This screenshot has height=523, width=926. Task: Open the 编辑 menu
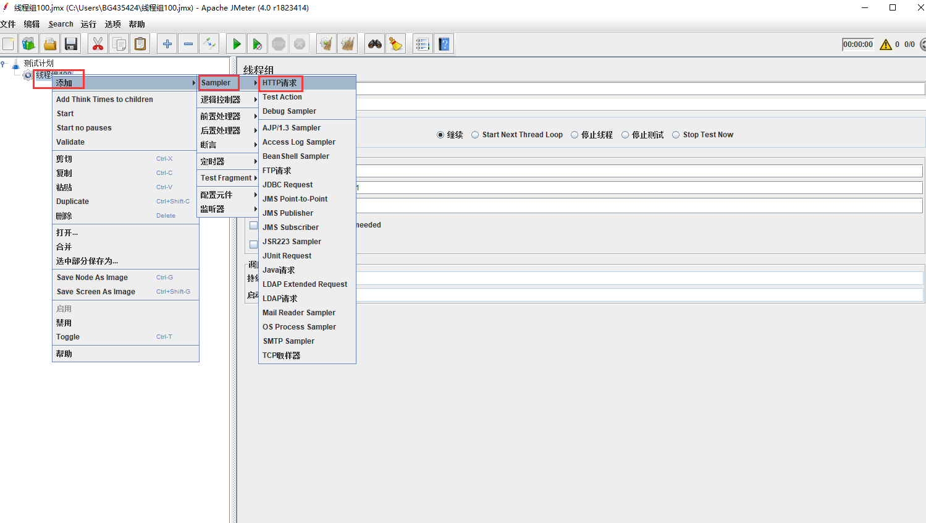[x=32, y=24]
